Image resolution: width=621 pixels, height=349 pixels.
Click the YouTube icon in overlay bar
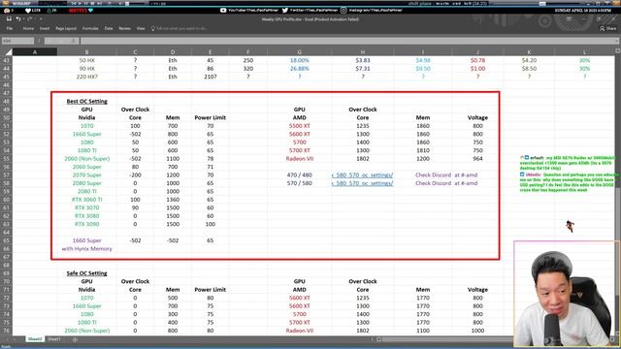(x=223, y=11)
